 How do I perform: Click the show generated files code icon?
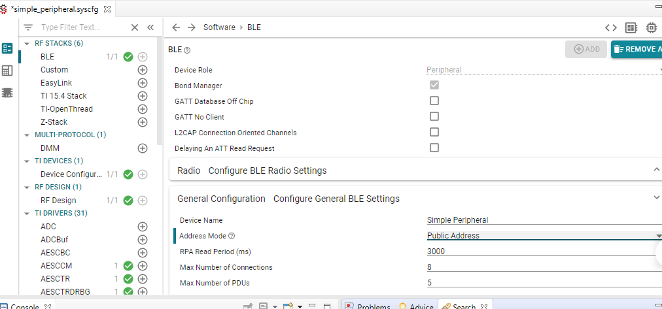[610, 27]
